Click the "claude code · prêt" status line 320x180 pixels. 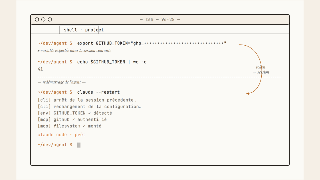[x=62, y=135]
